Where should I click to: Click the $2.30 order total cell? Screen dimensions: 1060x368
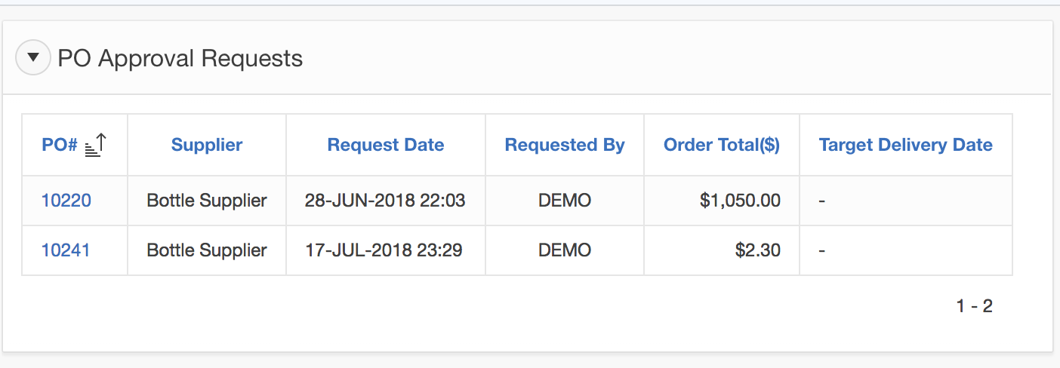[x=757, y=250]
